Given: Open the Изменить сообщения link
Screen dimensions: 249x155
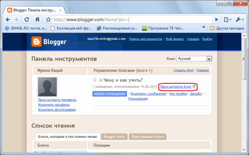Looking at the screenshot, I should point(148,94).
